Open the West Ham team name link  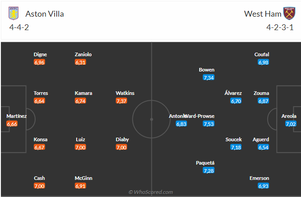263,13
